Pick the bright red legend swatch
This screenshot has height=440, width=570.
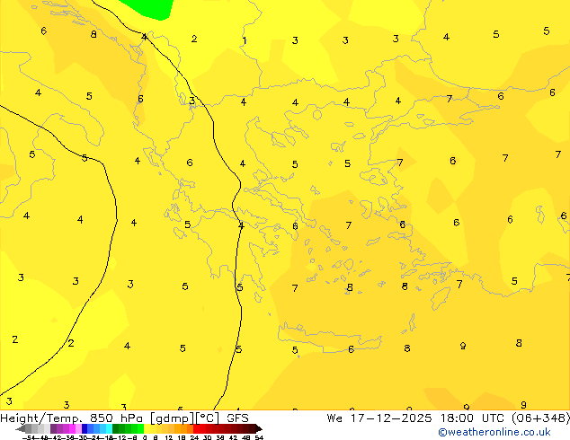[x=196, y=428]
